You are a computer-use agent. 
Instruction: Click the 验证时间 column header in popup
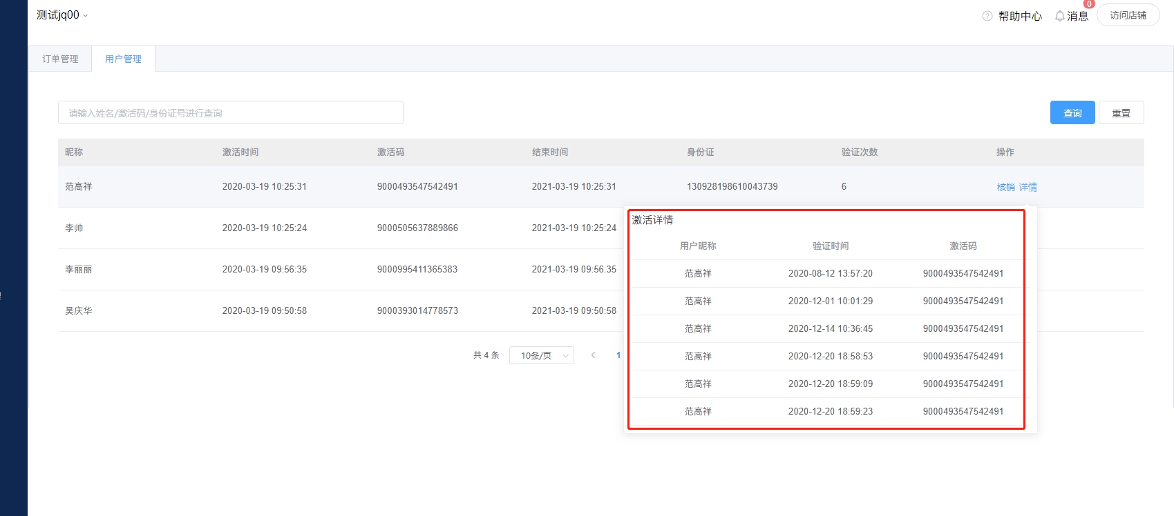point(830,246)
